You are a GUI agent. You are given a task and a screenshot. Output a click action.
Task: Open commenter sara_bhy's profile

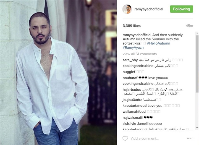(x=130, y=60)
